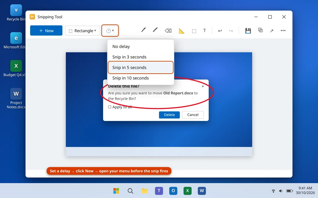Open Excel from the taskbar

point(187,191)
